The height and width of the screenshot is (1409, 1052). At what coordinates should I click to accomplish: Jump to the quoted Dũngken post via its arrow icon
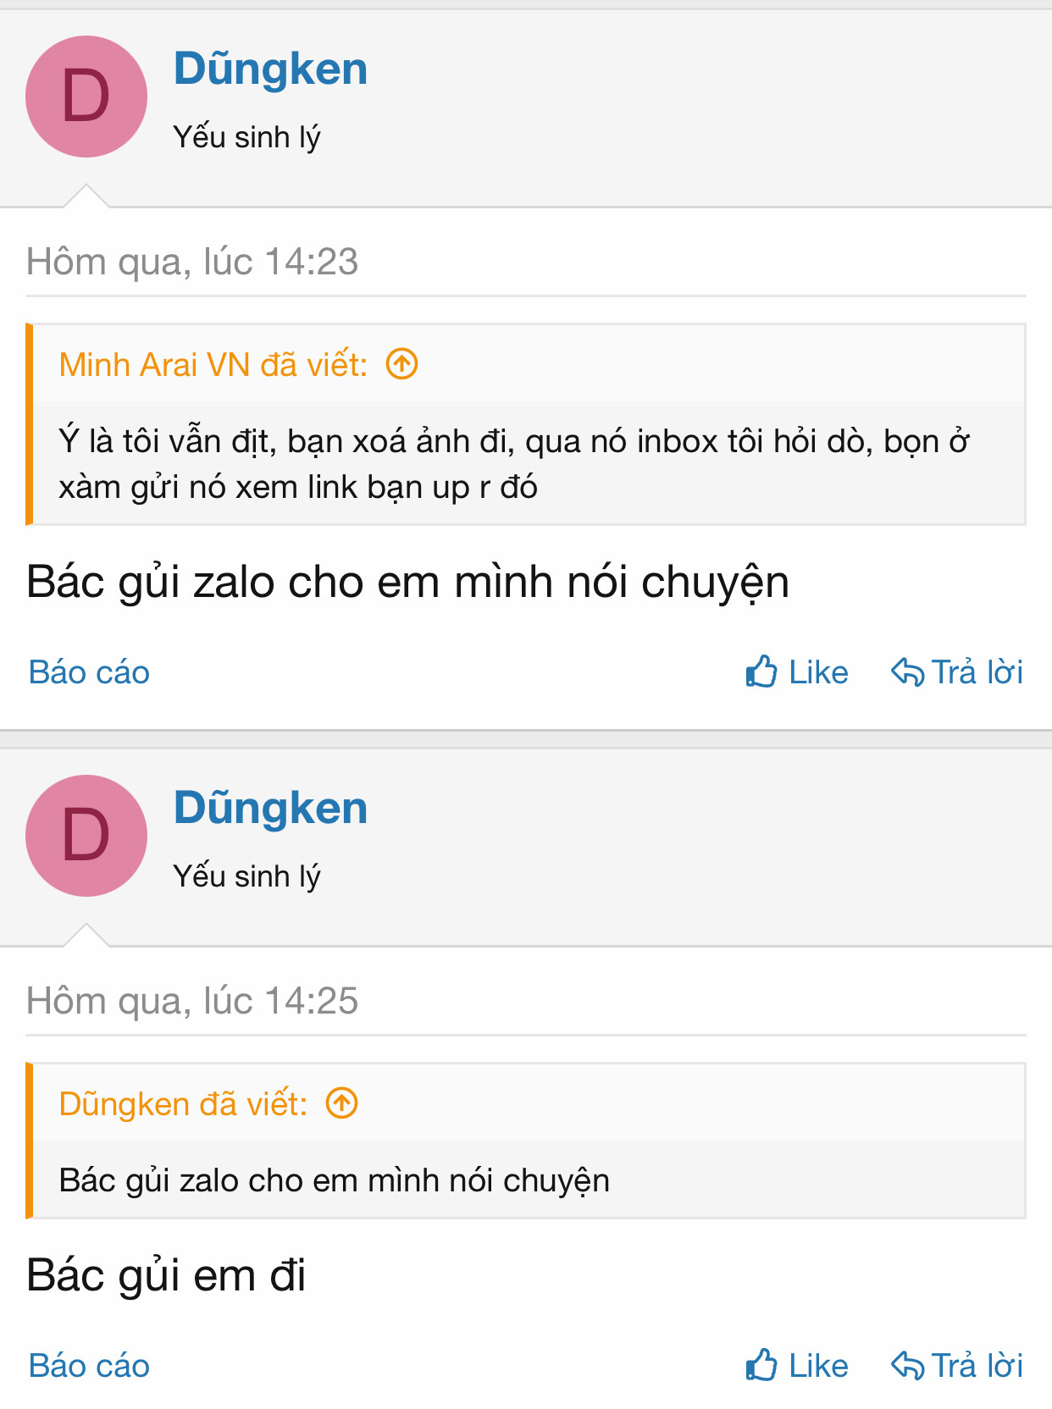pyautogui.click(x=342, y=1103)
